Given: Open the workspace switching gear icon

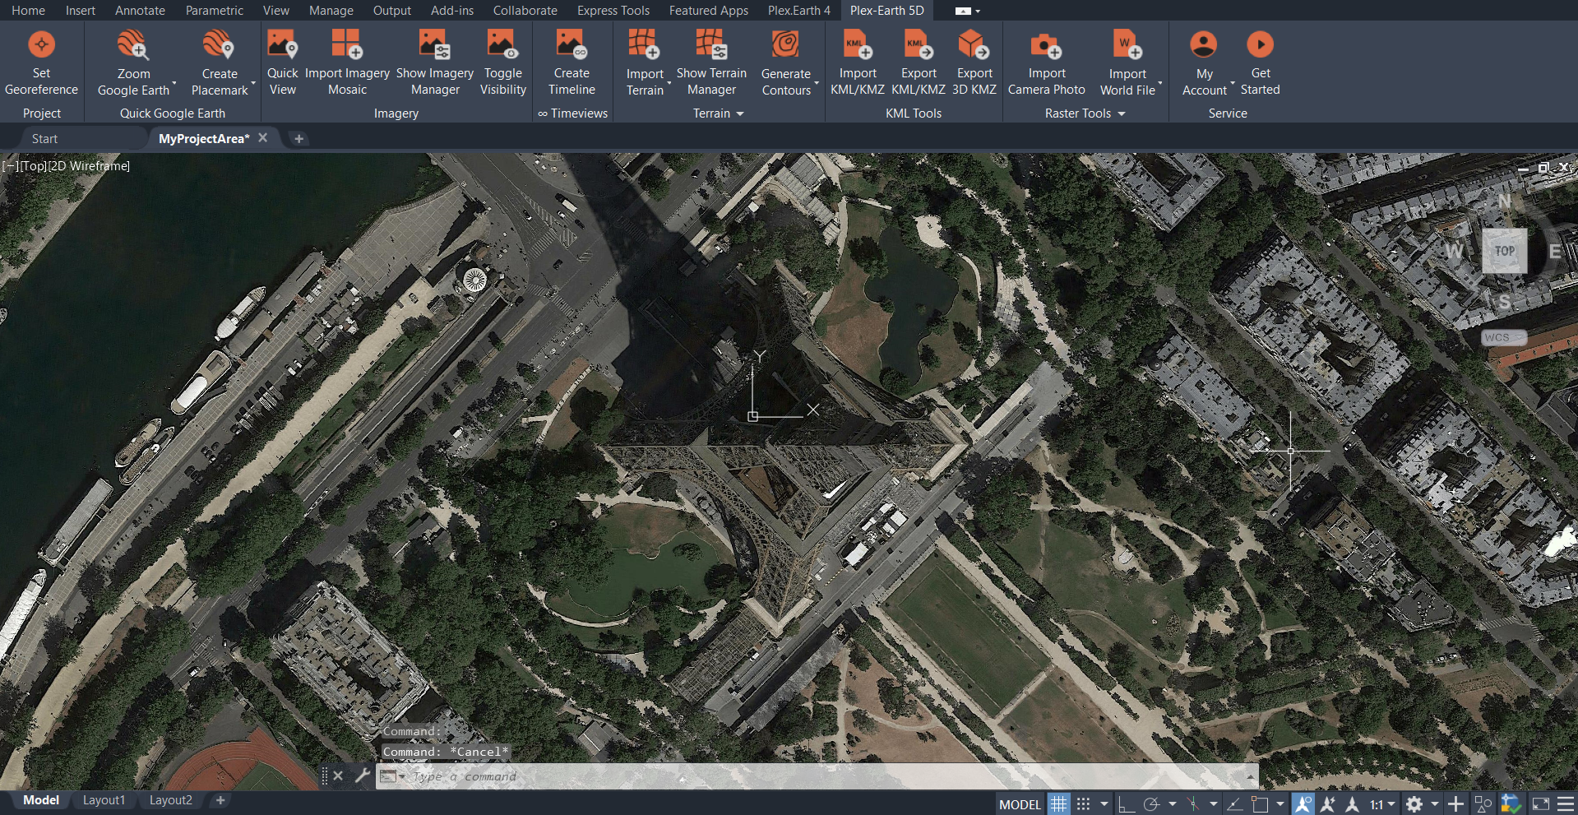Looking at the screenshot, I should pos(1414,804).
